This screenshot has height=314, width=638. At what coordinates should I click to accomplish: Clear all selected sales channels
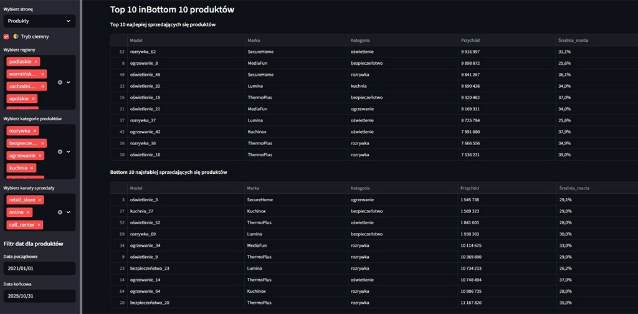coord(60,212)
